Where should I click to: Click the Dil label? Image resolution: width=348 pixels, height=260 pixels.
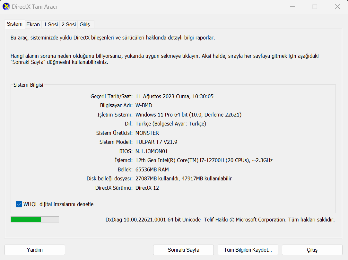point(129,124)
